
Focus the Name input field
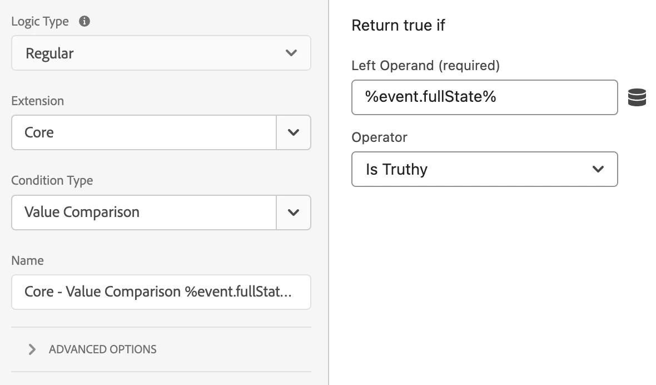pyautogui.click(x=161, y=292)
